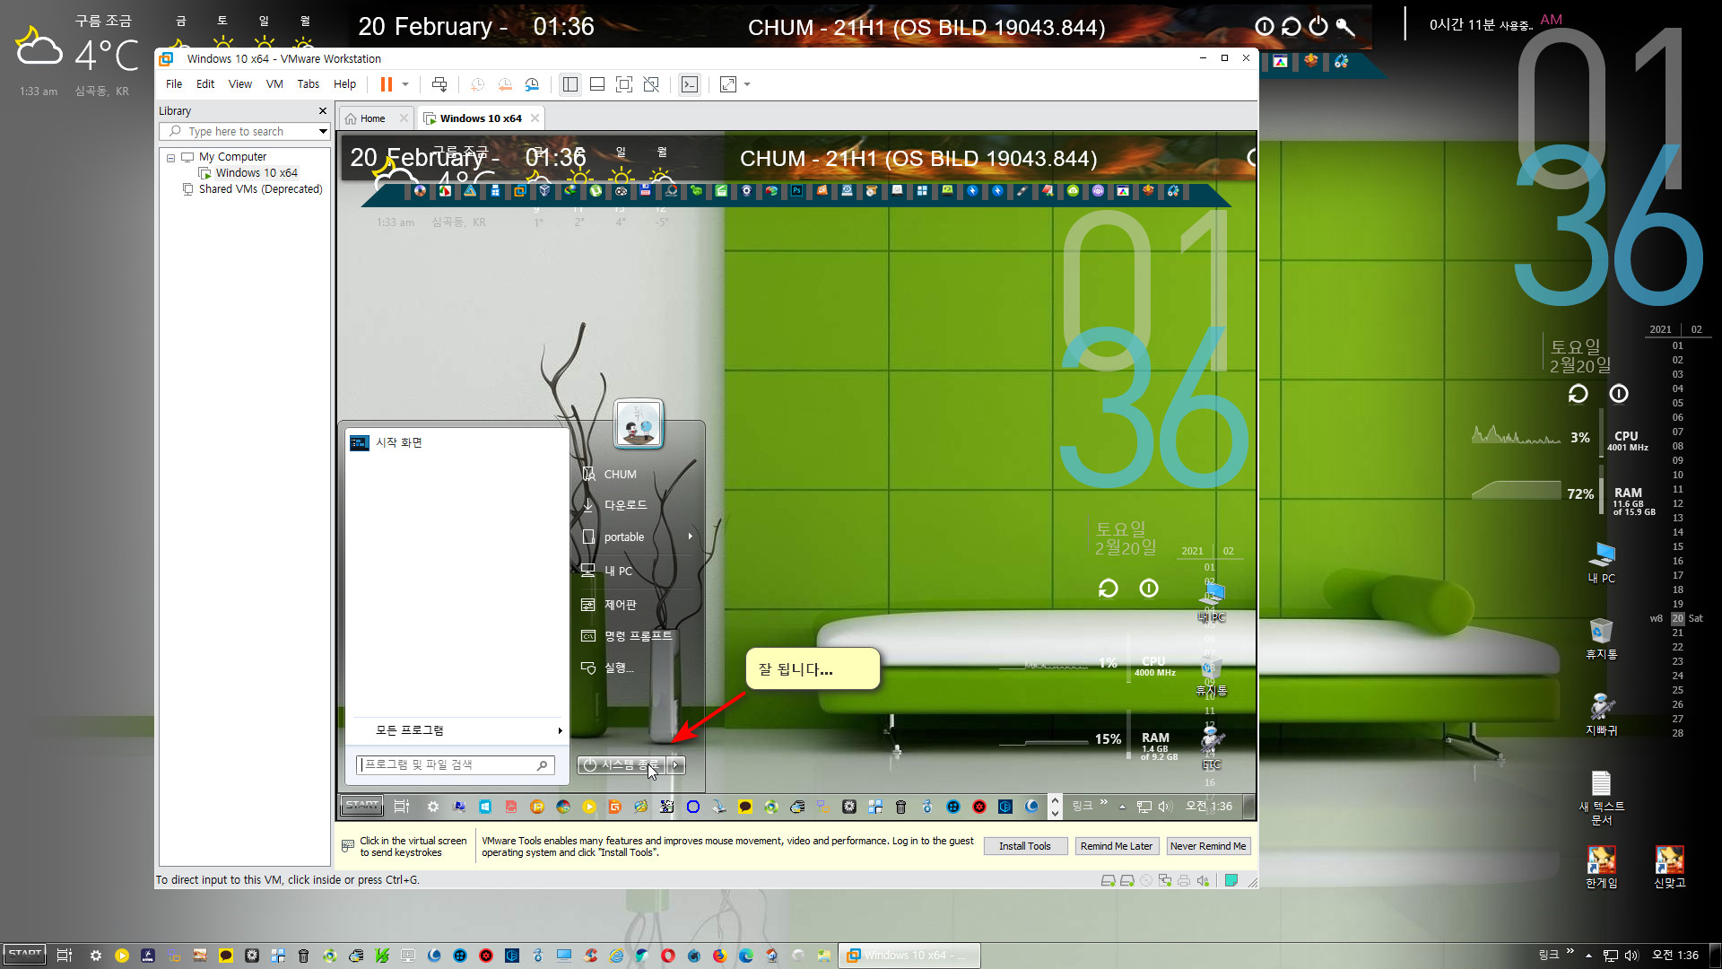Click the guest tray volume icon
Image resolution: width=1722 pixels, height=969 pixels.
(x=1165, y=807)
